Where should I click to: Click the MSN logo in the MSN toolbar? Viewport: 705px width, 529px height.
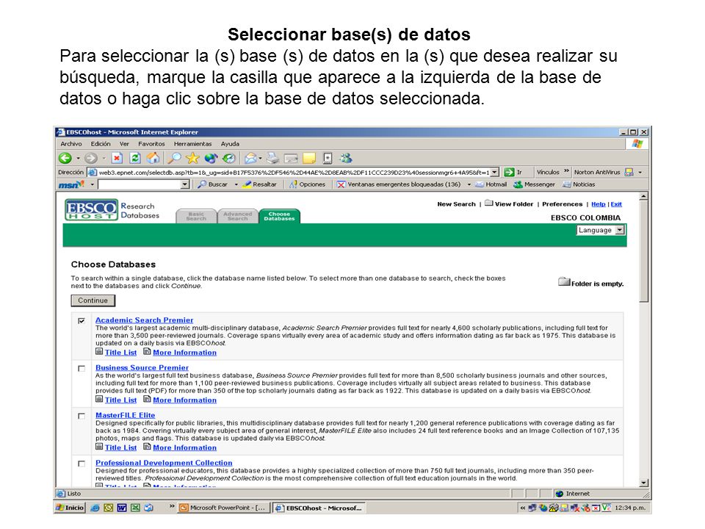(x=71, y=184)
